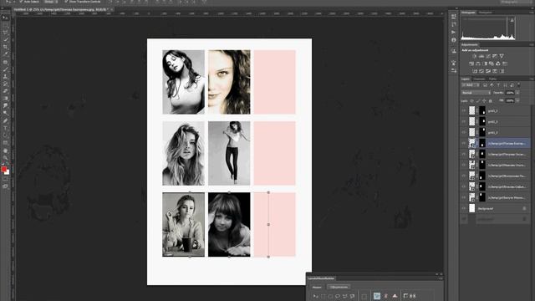Toggle visibility of layer just above Background
This screenshot has width=535, height=301.
point(464,197)
